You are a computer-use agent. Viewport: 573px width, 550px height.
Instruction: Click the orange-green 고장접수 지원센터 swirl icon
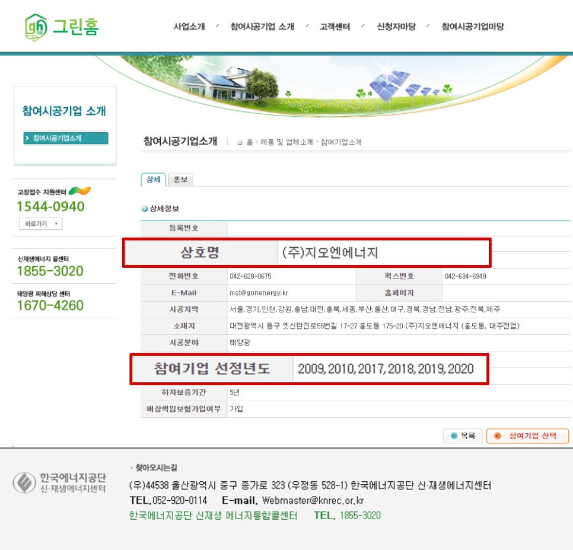[79, 191]
